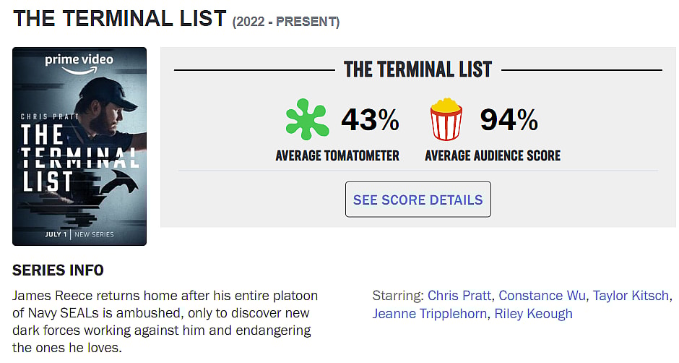The width and height of the screenshot is (679, 363).
Task: Open the Constance Wu cast link
Action: click(x=542, y=296)
